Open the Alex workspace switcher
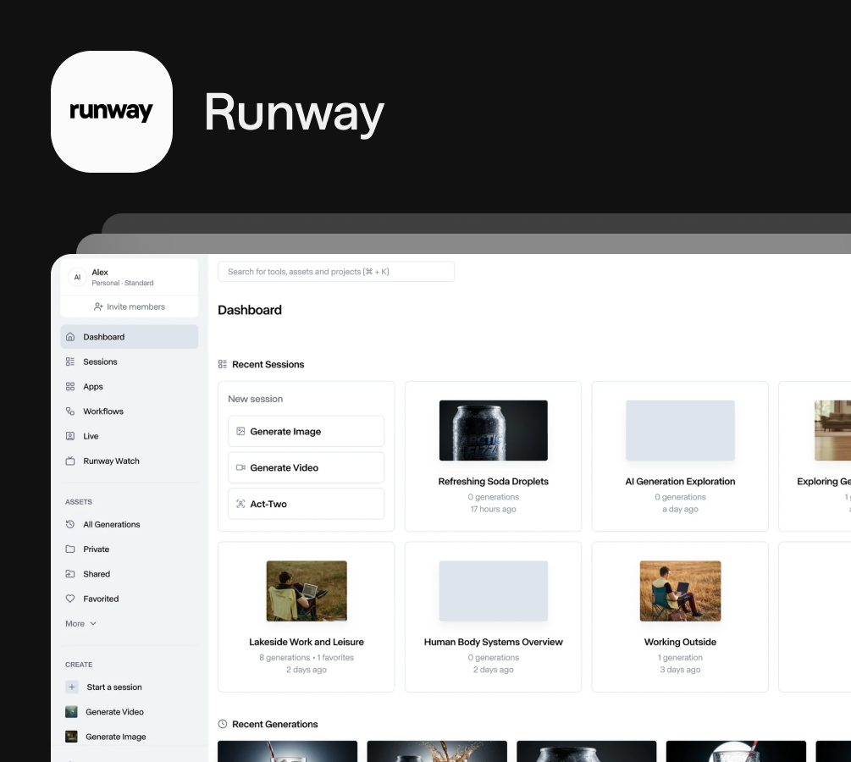This screenshot has width=851, height=762. [x=130, y=277]
